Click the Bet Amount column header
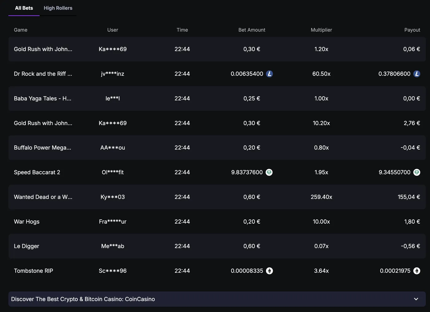 [x=252, y=30]
